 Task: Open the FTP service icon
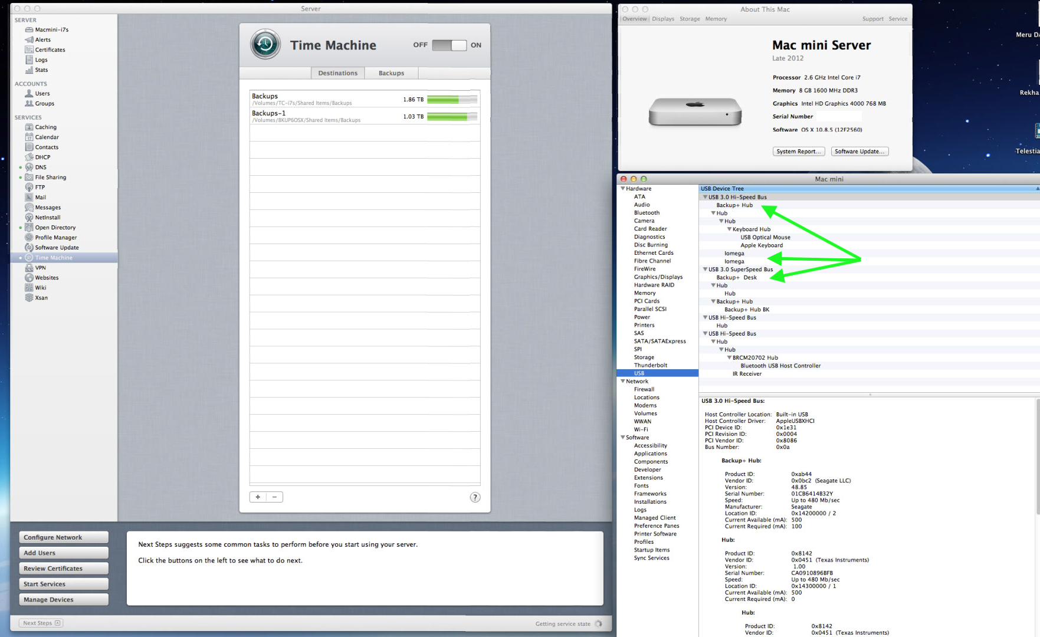click(x=29, y=187)
